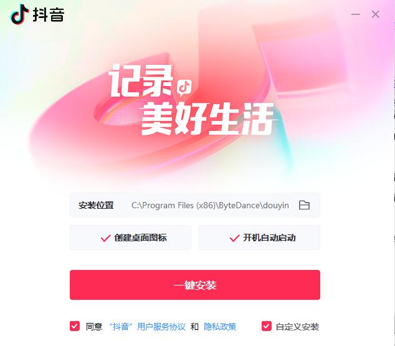Toggle the 创建桌面图标 option
This screenshot has height=346, width=395.
pyautogui.click(x=130, y=238)
